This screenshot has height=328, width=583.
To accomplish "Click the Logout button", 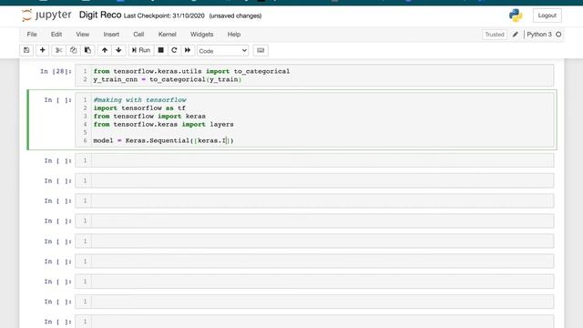I will [x=547, y=15].
